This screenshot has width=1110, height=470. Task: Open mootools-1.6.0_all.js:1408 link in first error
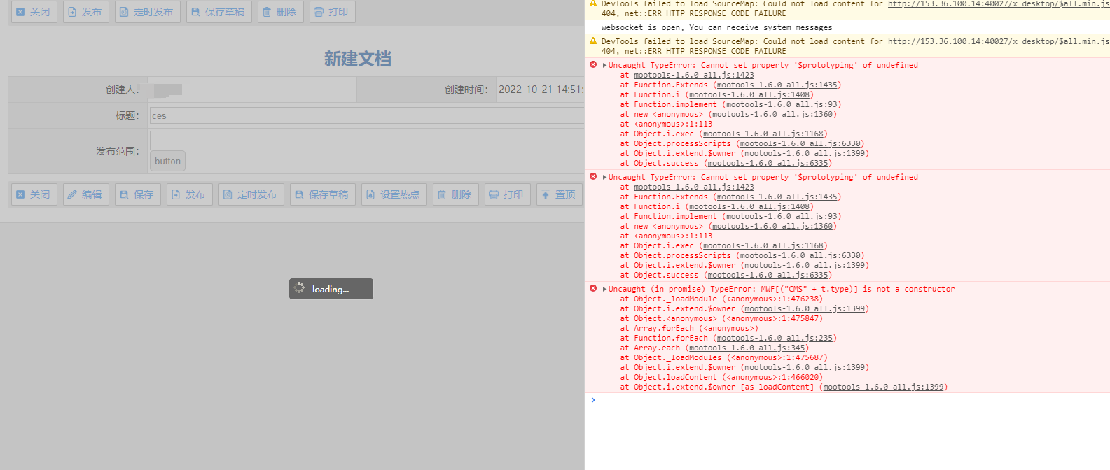coord(749,94)
